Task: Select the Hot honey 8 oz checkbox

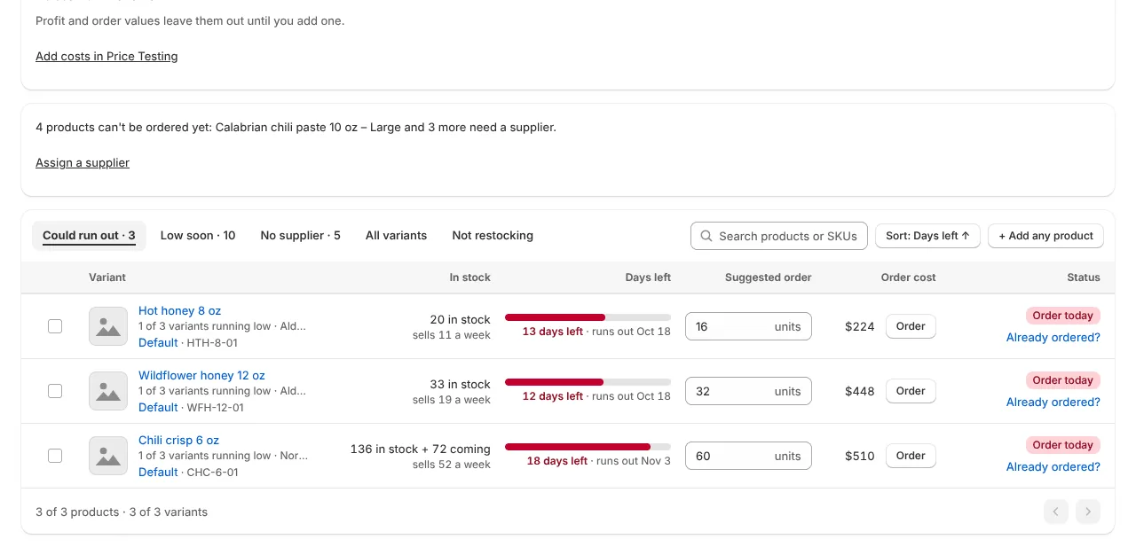Action: (x=55, y=326)
